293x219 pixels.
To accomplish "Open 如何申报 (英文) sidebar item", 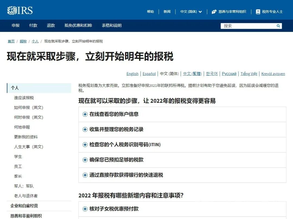I will coord(28,108).
